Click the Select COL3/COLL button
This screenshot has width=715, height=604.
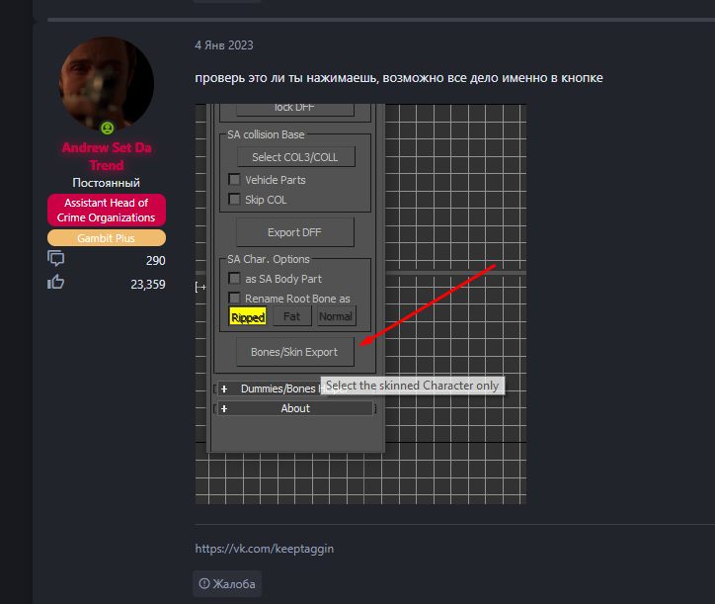pyautogui.click(x=295, y=157)
